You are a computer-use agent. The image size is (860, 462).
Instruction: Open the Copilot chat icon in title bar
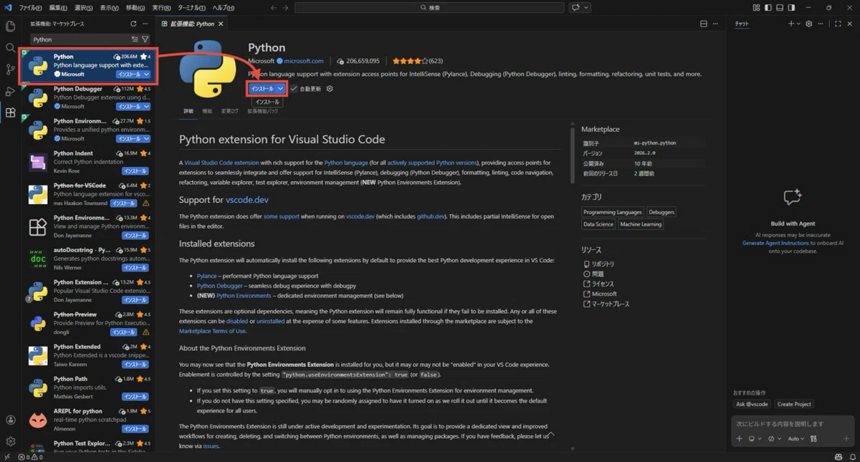coord(575,7)
